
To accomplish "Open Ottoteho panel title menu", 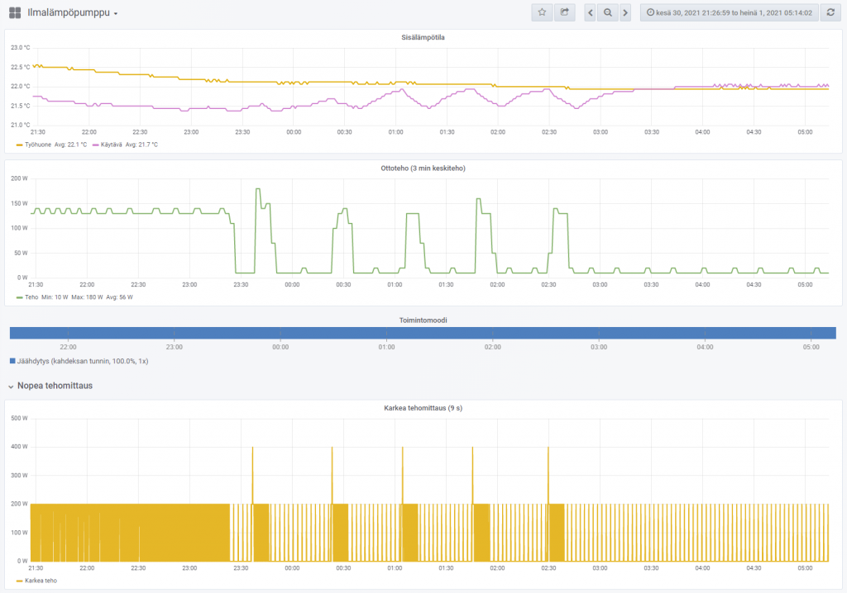I will click(x=423, y=168).
